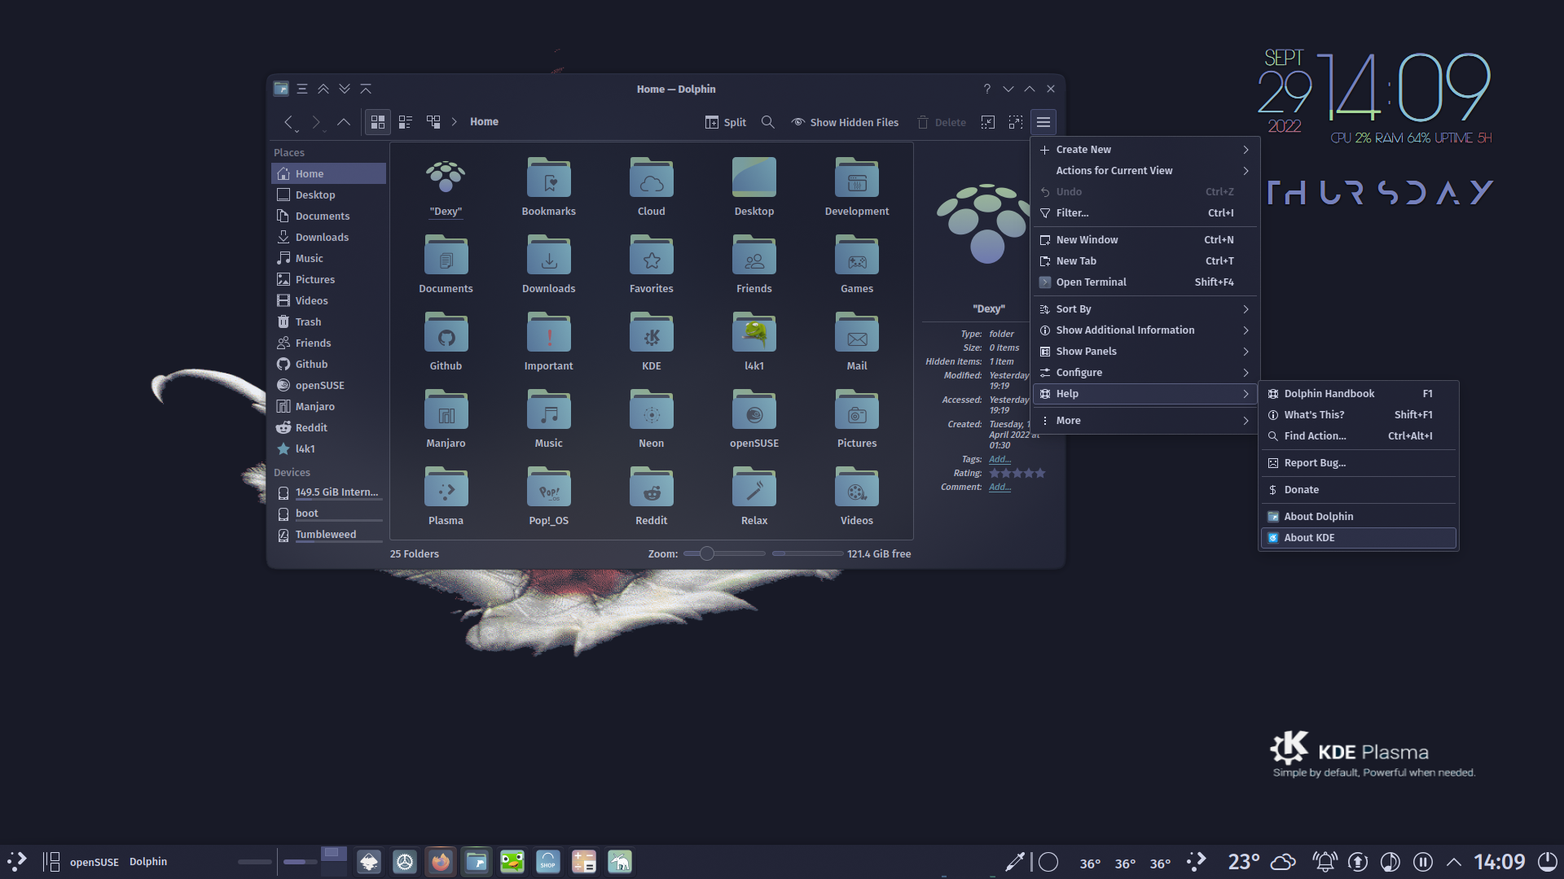Viewport: 1564px width, 879px height.
Task: Open Github place in sidebar
Action: [x=328, y=364]
